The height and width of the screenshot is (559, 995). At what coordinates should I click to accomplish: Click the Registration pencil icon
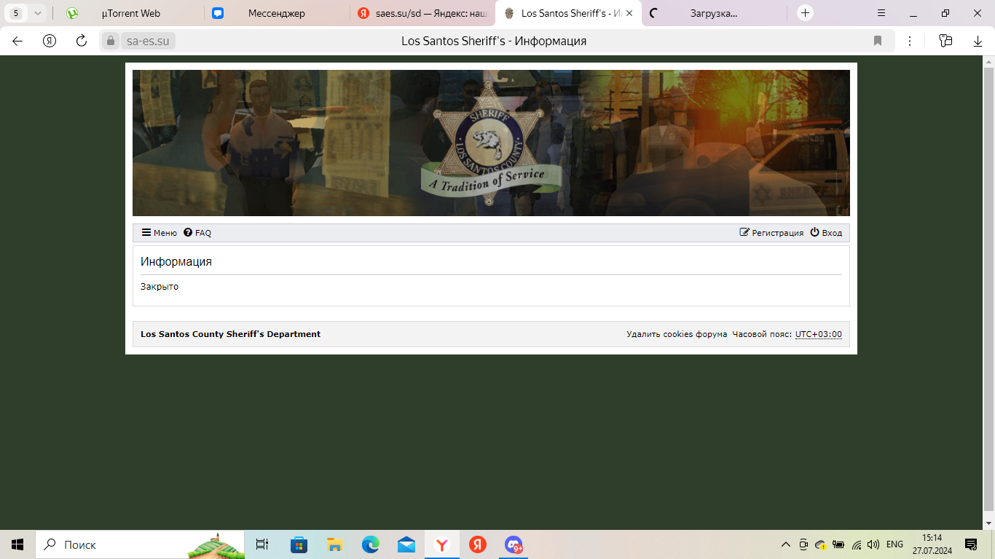click(x=744, y=233)
